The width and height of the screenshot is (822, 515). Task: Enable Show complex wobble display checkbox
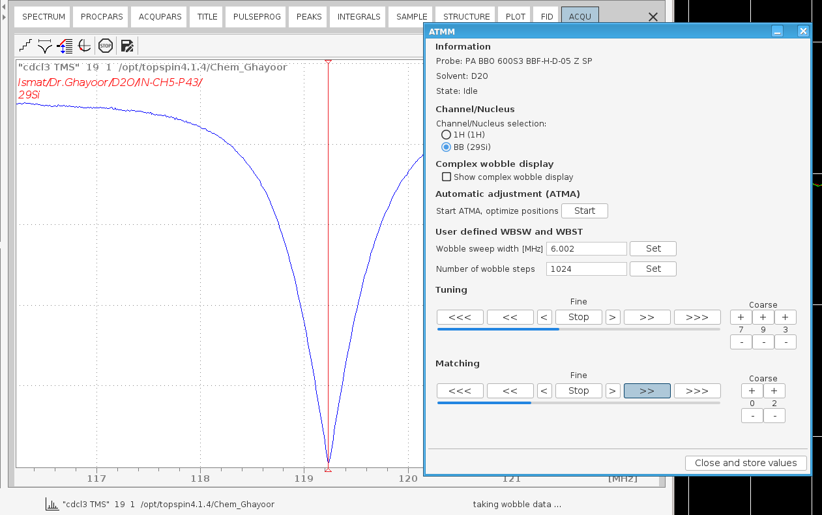tap(447, 177)
